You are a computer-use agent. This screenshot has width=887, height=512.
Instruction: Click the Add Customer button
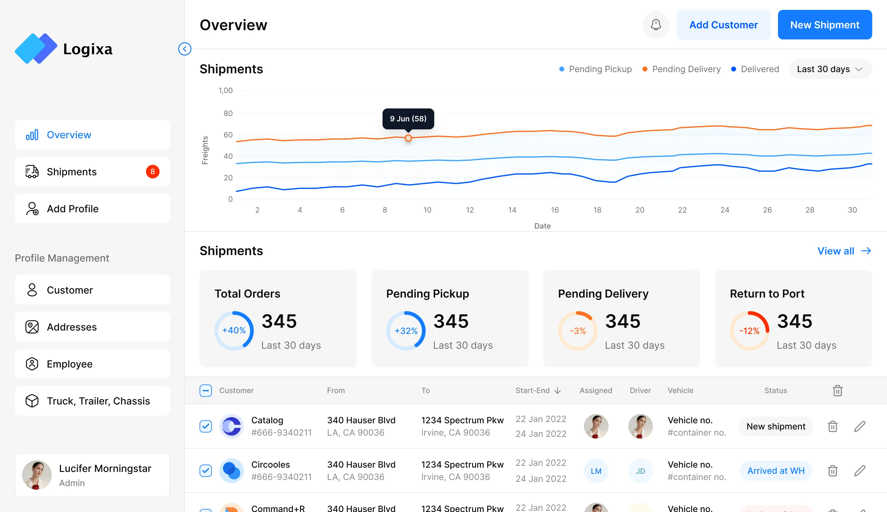(723, 25)
